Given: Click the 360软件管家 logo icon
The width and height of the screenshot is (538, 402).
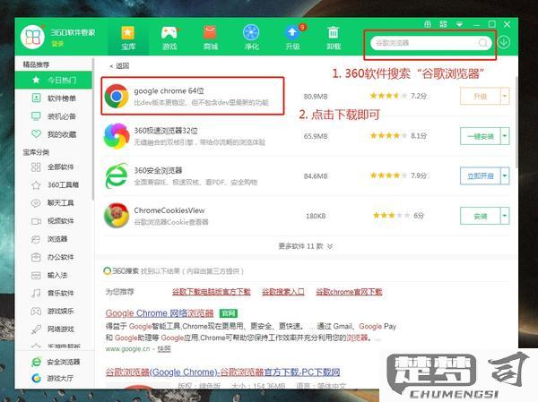Looking at the screenshot, I should [32, 37].
